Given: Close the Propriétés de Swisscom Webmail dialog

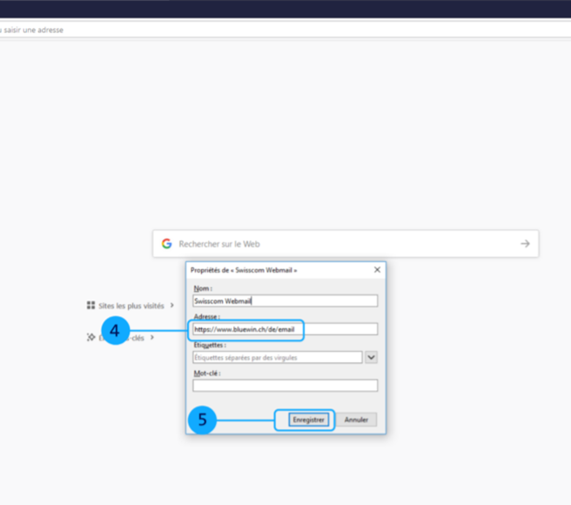Looking at the screenshot, I should [x=377, y=270].
